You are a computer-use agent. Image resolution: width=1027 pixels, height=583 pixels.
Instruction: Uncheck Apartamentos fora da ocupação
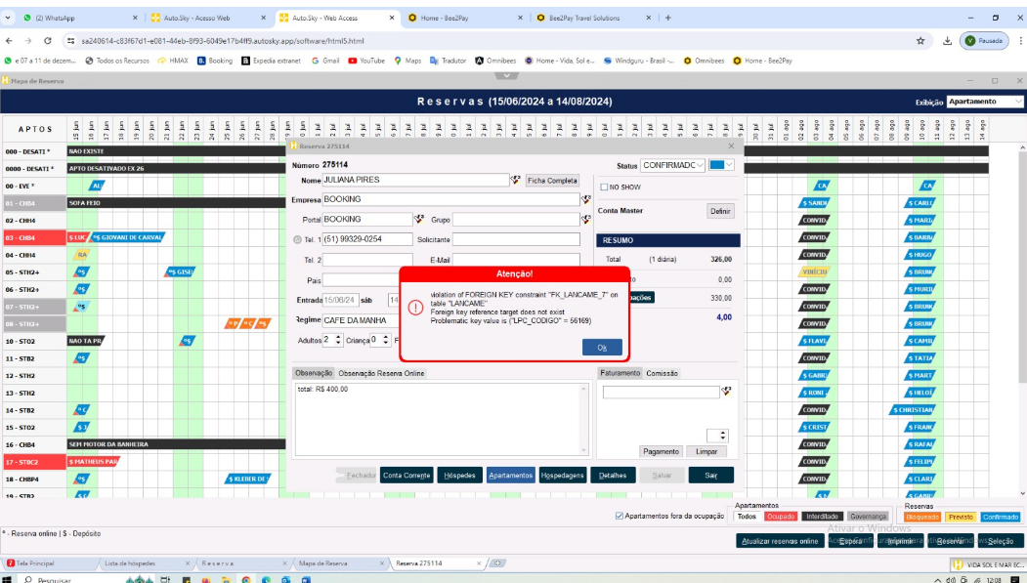click(620, 516)
